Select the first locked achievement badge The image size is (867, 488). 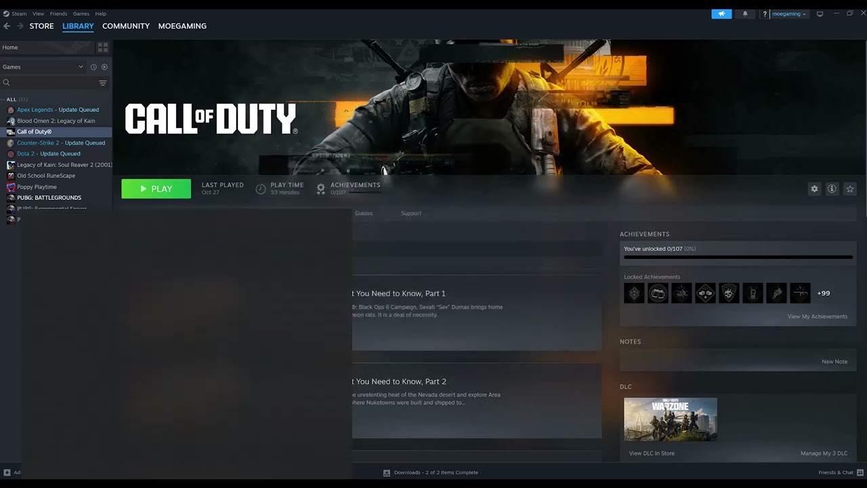pos(634,293)
